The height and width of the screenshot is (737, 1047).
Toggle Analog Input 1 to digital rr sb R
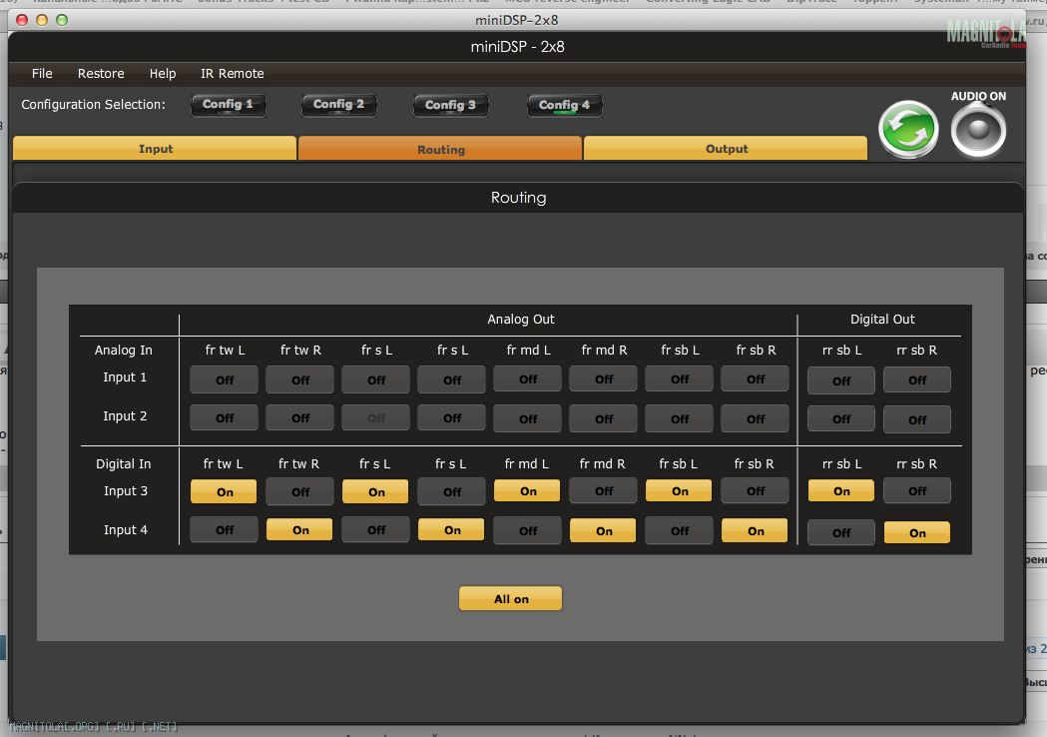[917, 379]
